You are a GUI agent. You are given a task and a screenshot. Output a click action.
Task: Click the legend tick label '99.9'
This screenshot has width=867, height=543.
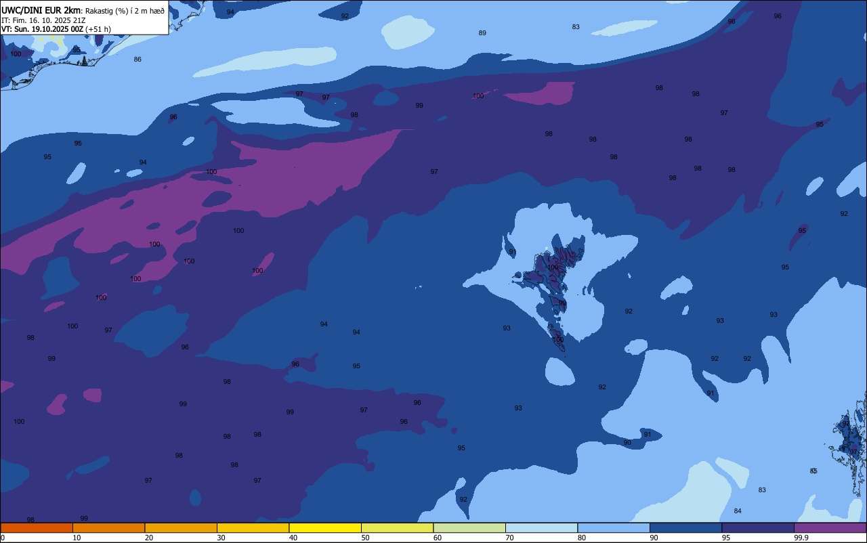(801, 538)
